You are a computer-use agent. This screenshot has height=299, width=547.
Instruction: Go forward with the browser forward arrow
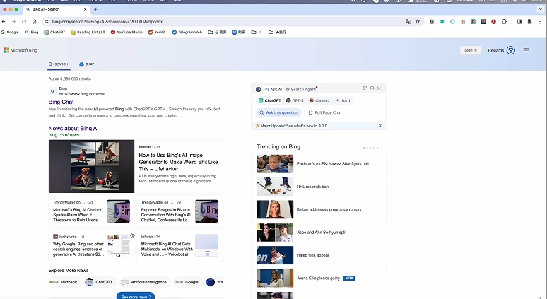13,22
